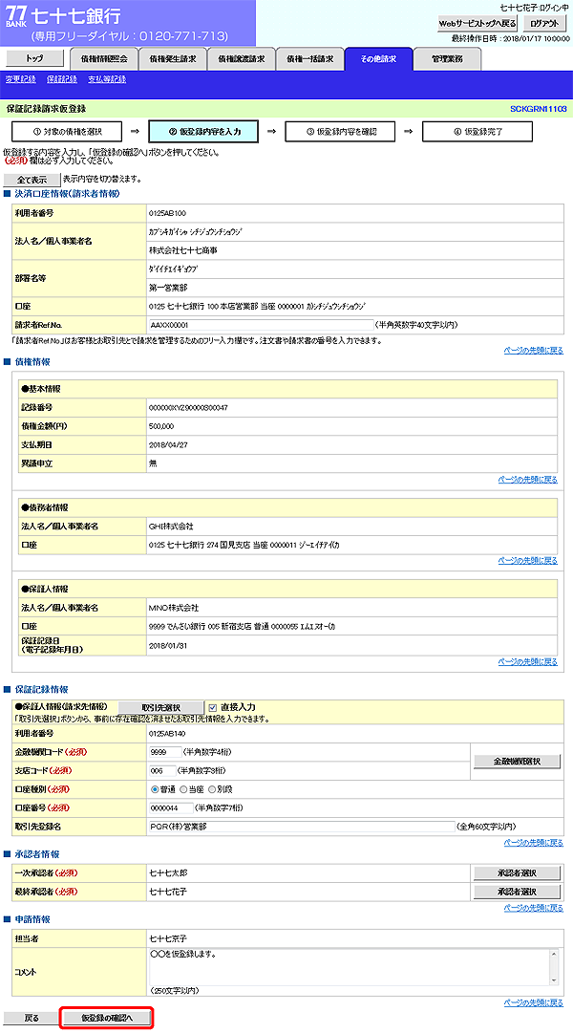Viewport: 573px width, 1033px height.
Task: Click guarantor name MNO株式会社
Action: pyautogui.click(x=174, y=608)
